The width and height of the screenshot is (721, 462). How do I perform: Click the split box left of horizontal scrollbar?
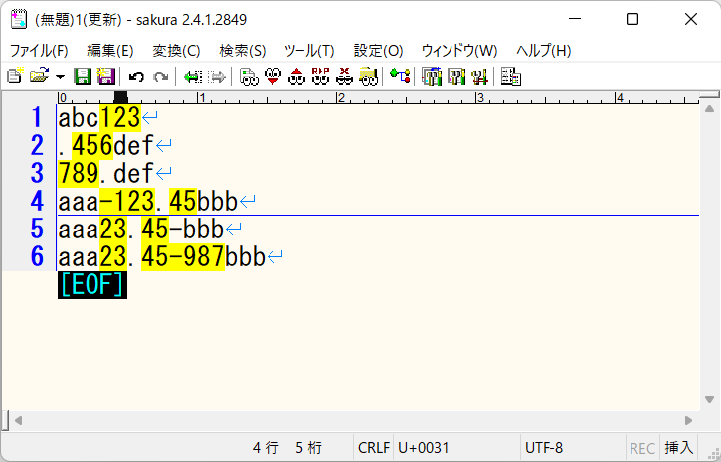click(5, 420)
